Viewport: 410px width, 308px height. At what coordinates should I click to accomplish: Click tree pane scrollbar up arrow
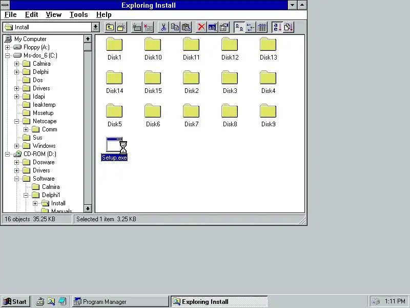click(88, 39)
